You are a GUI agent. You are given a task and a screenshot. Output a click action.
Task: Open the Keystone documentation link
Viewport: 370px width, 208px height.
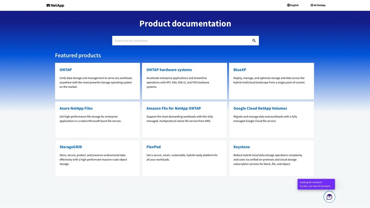[x=242, y=147]
